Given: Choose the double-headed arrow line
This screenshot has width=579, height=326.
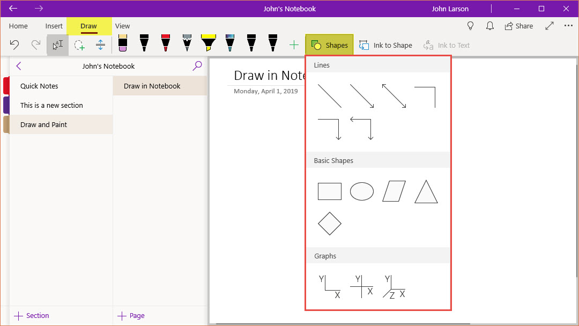Looking at the screenshot, I should pos(394,96).
